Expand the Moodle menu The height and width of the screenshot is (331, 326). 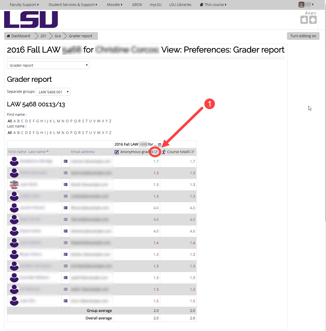(115, 5)
